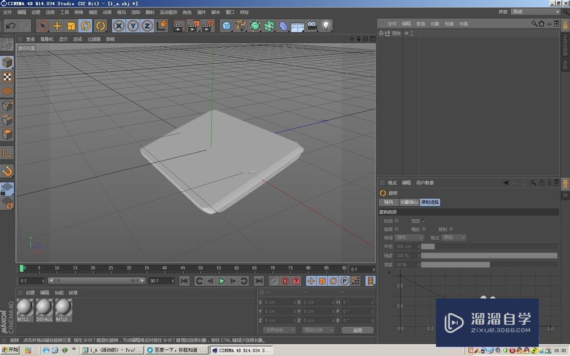Open the 衰减 falloff dropdown showing 线性
This screenshot has height=356, width=570.
click(409, 238)
